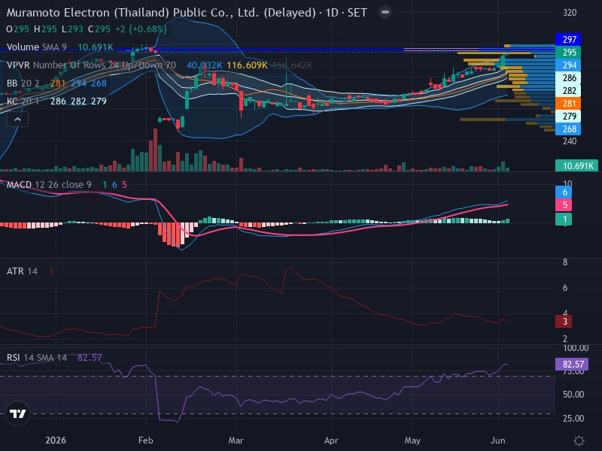
Task: Click the Feb date on time axis
Action: (146, 440)
